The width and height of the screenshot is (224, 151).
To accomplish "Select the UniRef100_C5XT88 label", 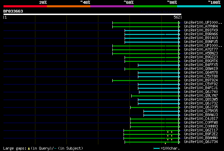I will click(201, 77).
